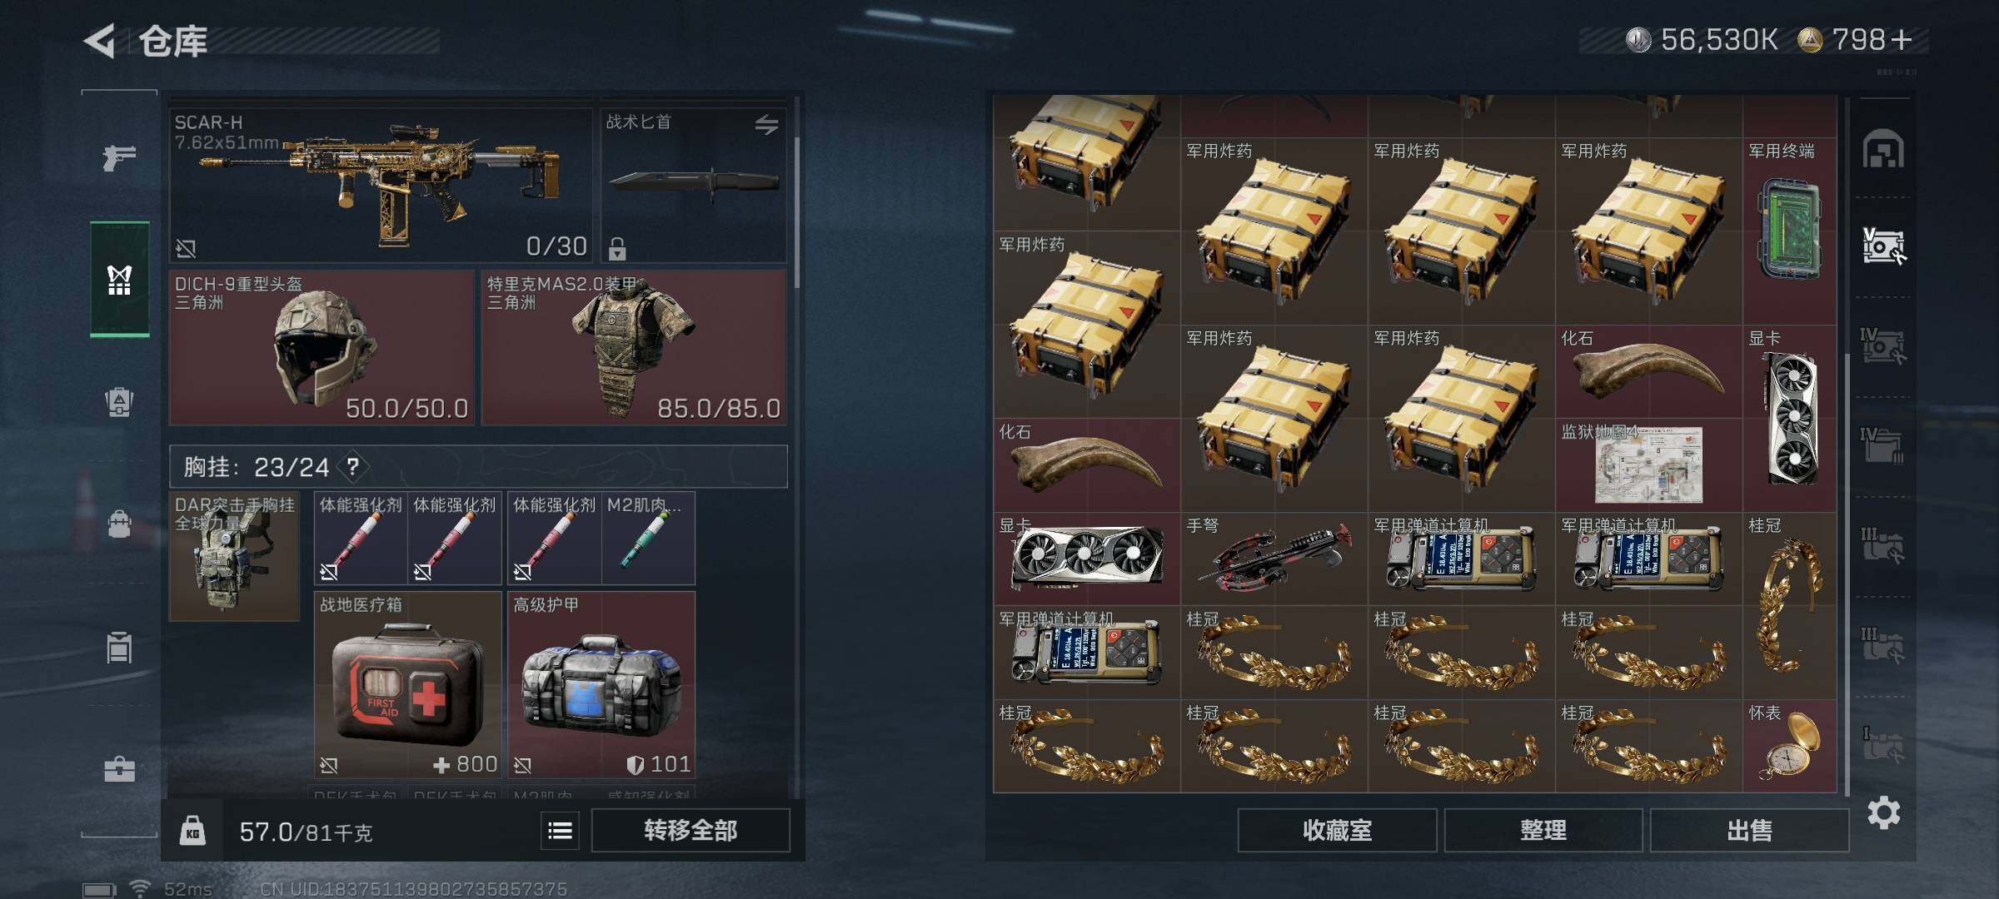Go back using the warehouse arrow
Image resolution: width=1999 pixels, height=899 pixels.
(x=100, y=41)
